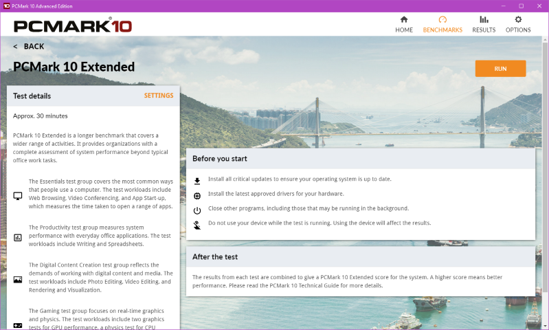The width and height of the screenshot is (549, 330).
Task: Click the drivers chip icon
Action: pos(197,196)
